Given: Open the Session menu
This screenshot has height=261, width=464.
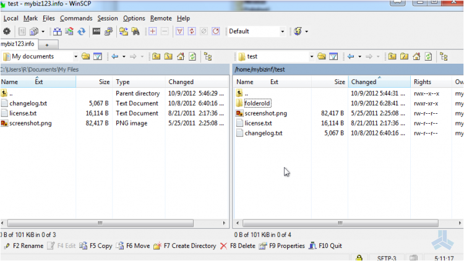Looking at the screenshot, I should pos(108,19).
